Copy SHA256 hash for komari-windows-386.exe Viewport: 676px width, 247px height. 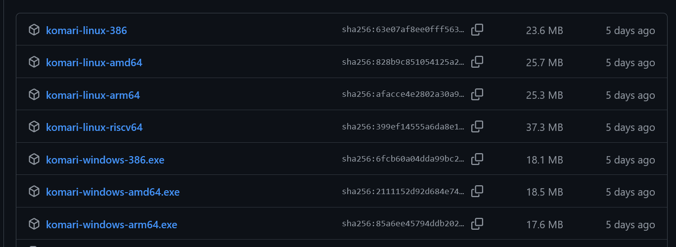coord(477,159)
